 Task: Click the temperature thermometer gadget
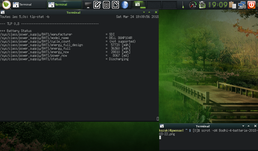click(x=183, y=5)
